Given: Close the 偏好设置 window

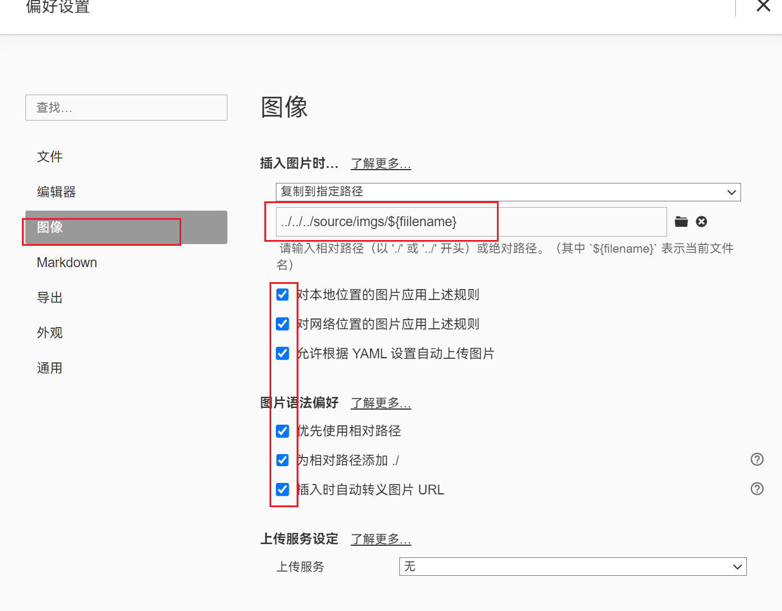Looking at the screenshot, I should (763, 6).
